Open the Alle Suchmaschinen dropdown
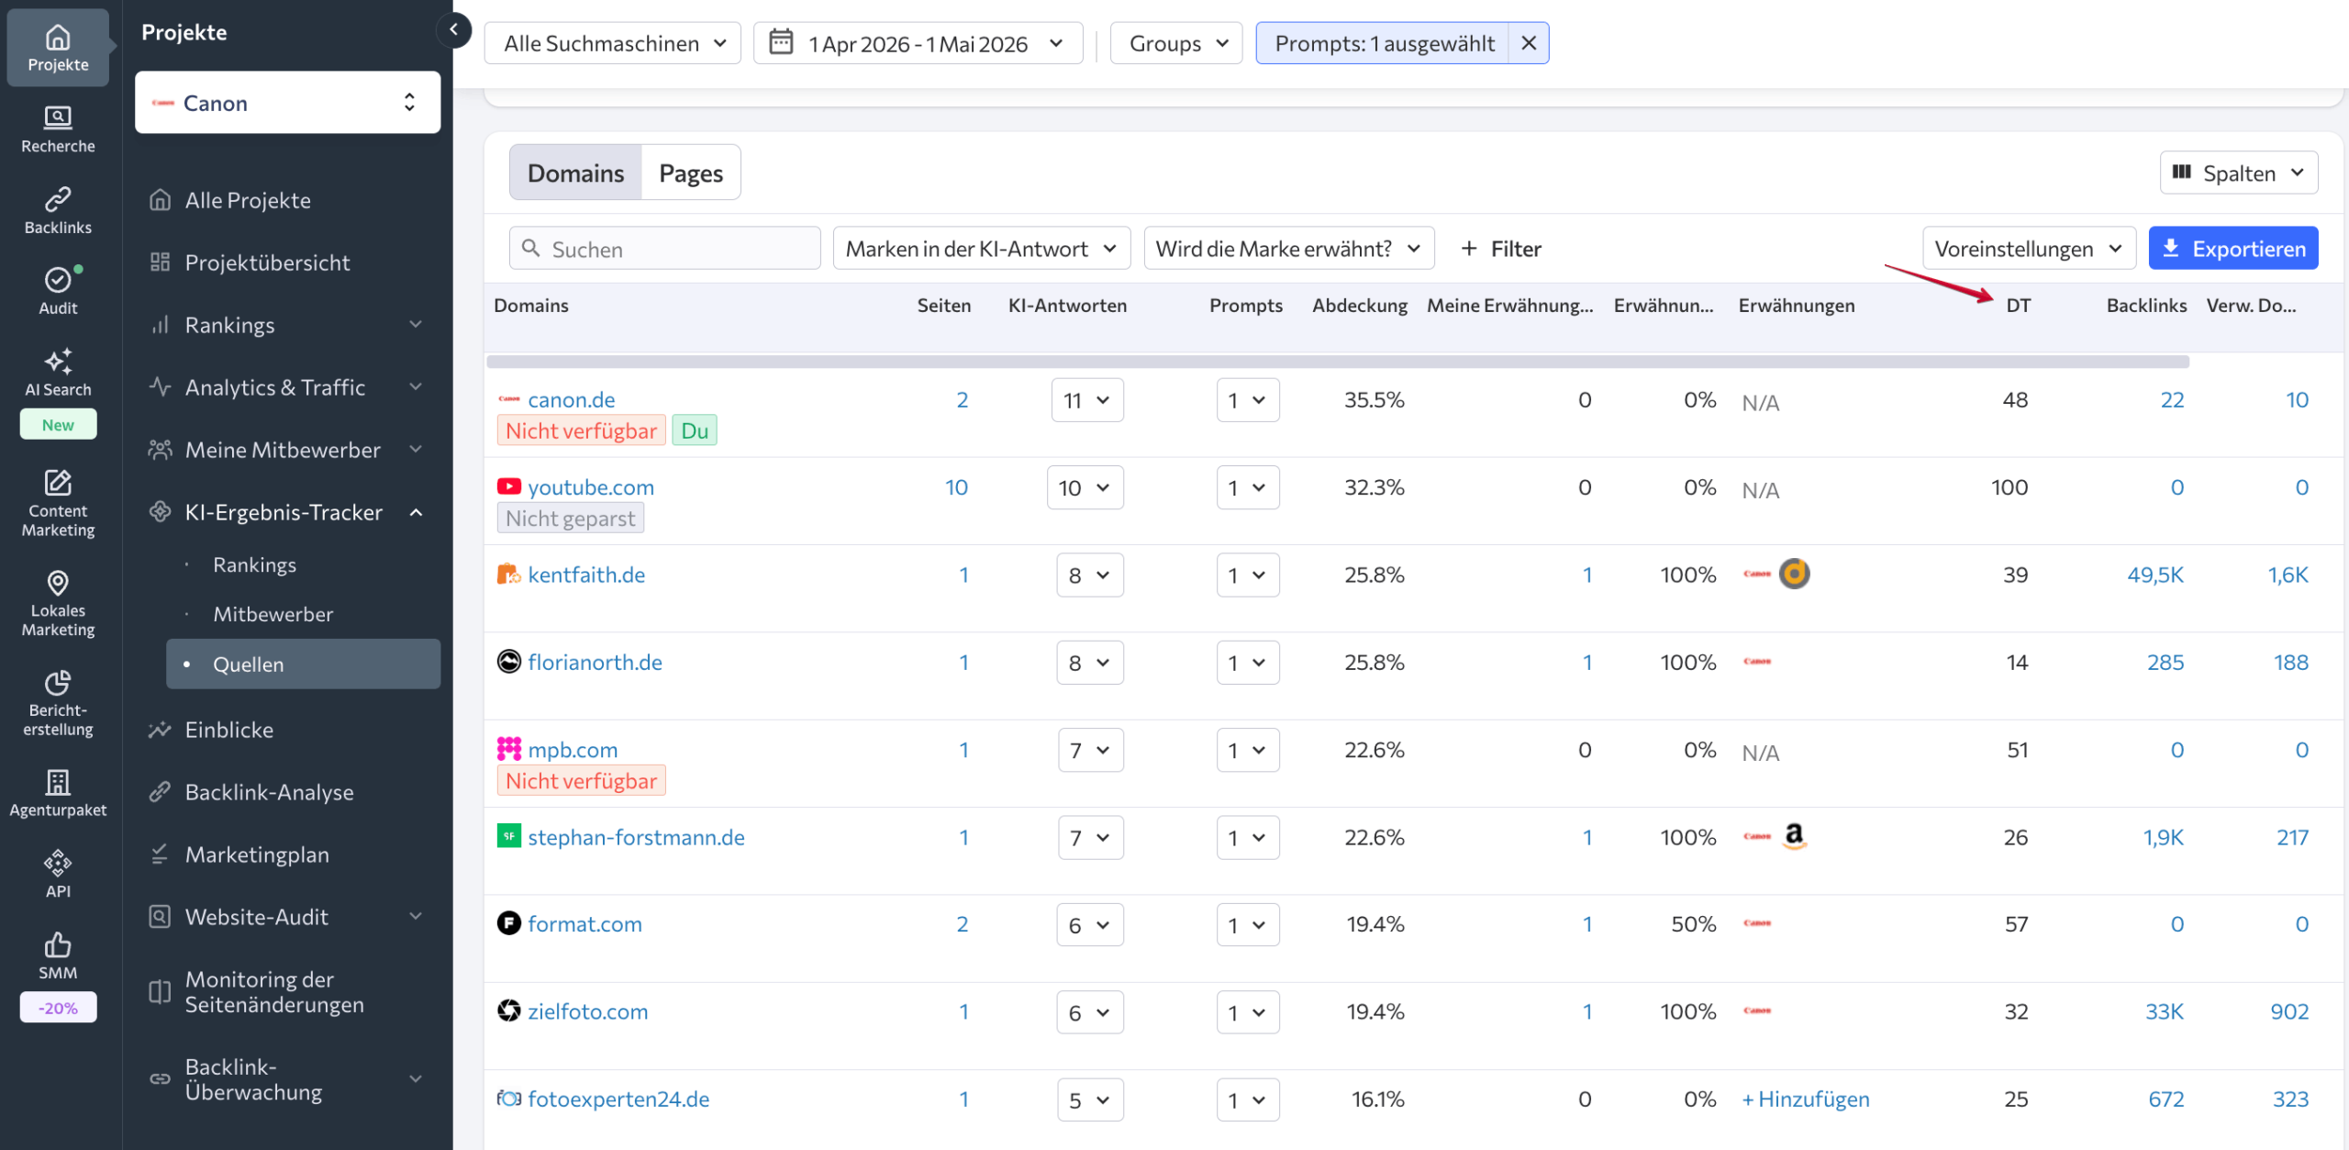The image size is (2349, 1150). point(613,43)
